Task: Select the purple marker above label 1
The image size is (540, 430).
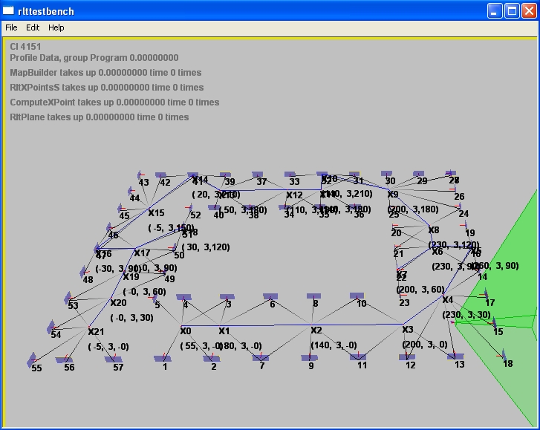Action: [163, 358]
